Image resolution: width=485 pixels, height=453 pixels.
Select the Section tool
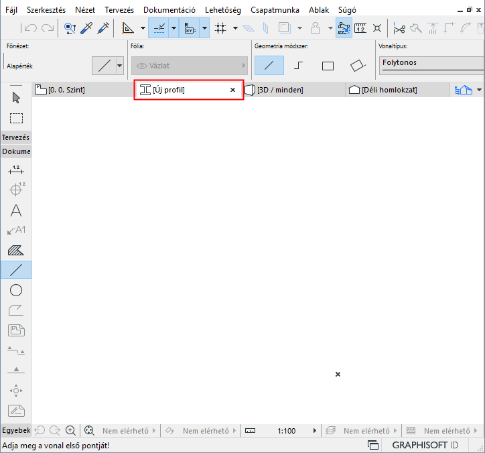(x=16, y=350)
